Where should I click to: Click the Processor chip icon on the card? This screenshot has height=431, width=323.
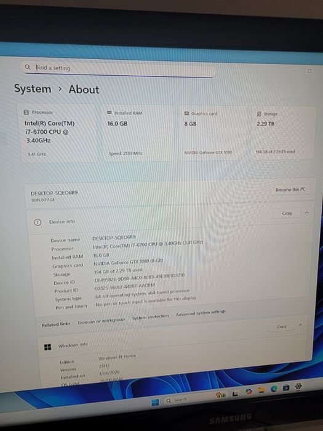pyautogui.click(x=26, y=112)
